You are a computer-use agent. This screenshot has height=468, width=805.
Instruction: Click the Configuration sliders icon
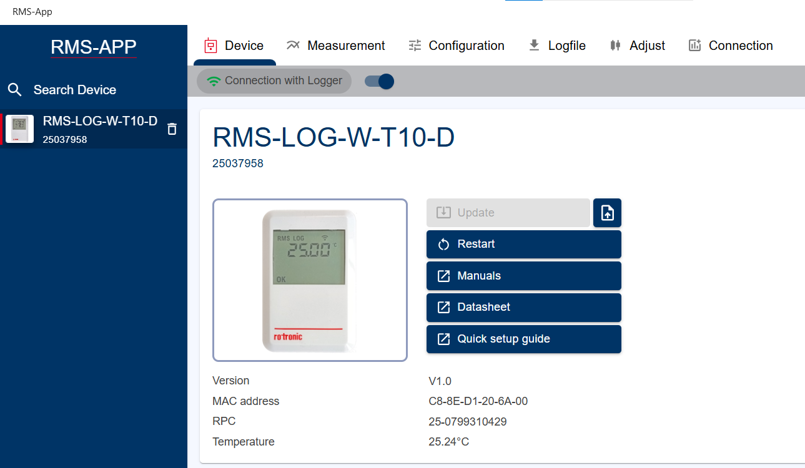click(415, 46)
